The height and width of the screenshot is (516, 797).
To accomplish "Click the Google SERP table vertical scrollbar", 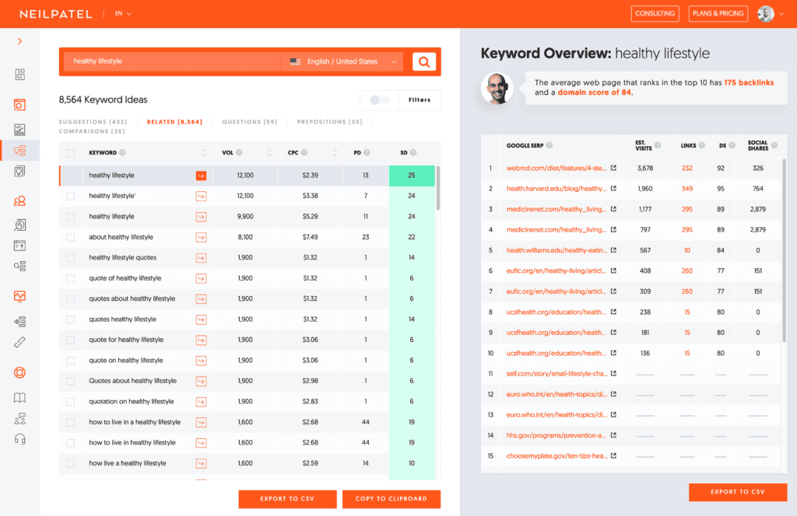I will (784, 250).
